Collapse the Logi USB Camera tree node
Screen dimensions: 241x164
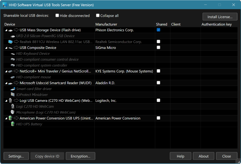point(6,101)
